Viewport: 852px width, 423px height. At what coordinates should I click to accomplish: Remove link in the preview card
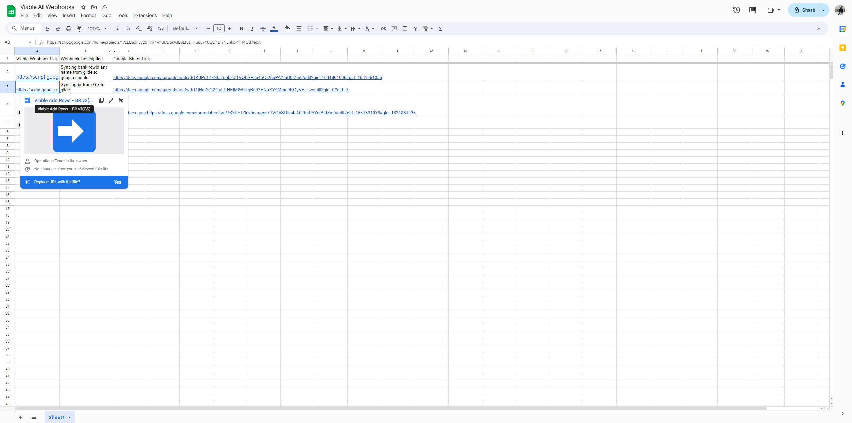tap(121, 100)
